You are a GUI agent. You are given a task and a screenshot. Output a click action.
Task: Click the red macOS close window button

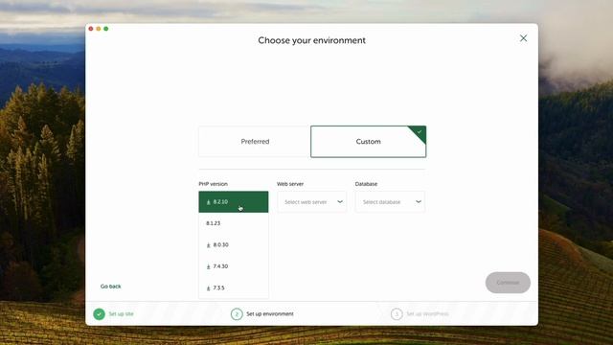[x=91, y=29]
